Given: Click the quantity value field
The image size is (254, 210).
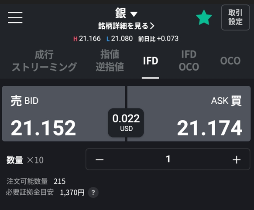Looking at the screenshot, I should tap(168, 159).
